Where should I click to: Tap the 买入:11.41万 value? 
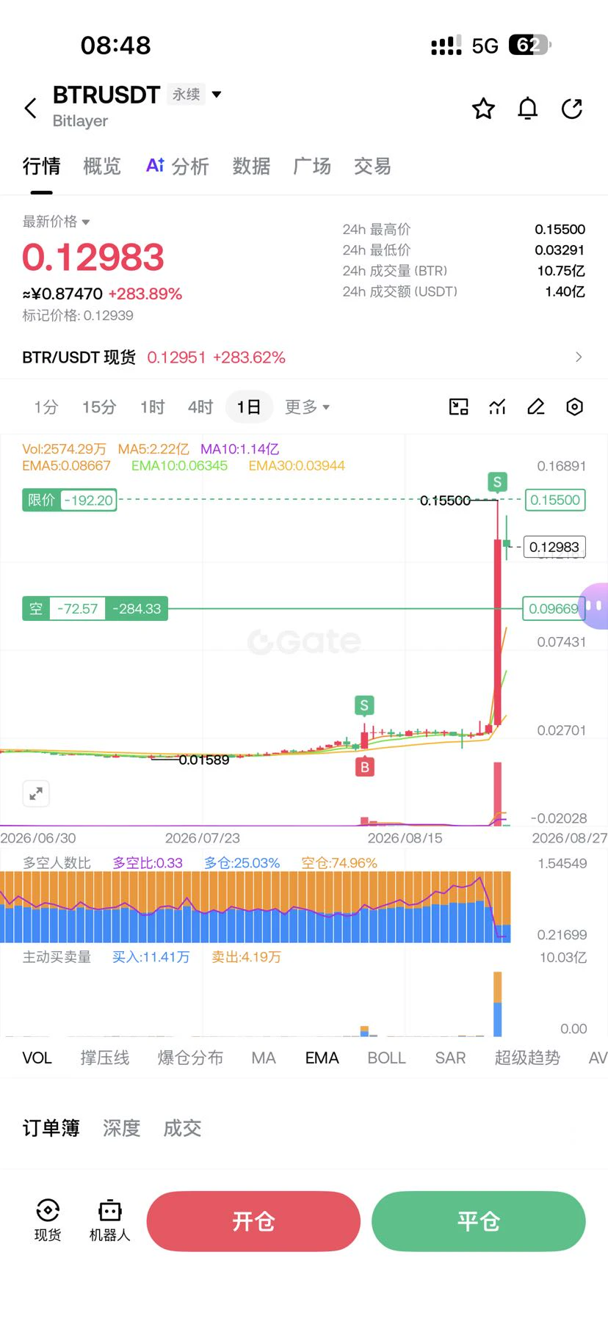(151, 957)
